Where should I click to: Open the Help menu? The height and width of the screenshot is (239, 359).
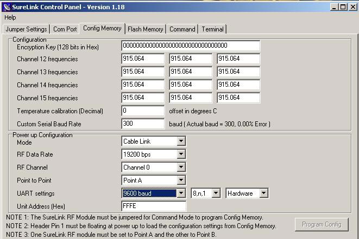click(10, 17)
